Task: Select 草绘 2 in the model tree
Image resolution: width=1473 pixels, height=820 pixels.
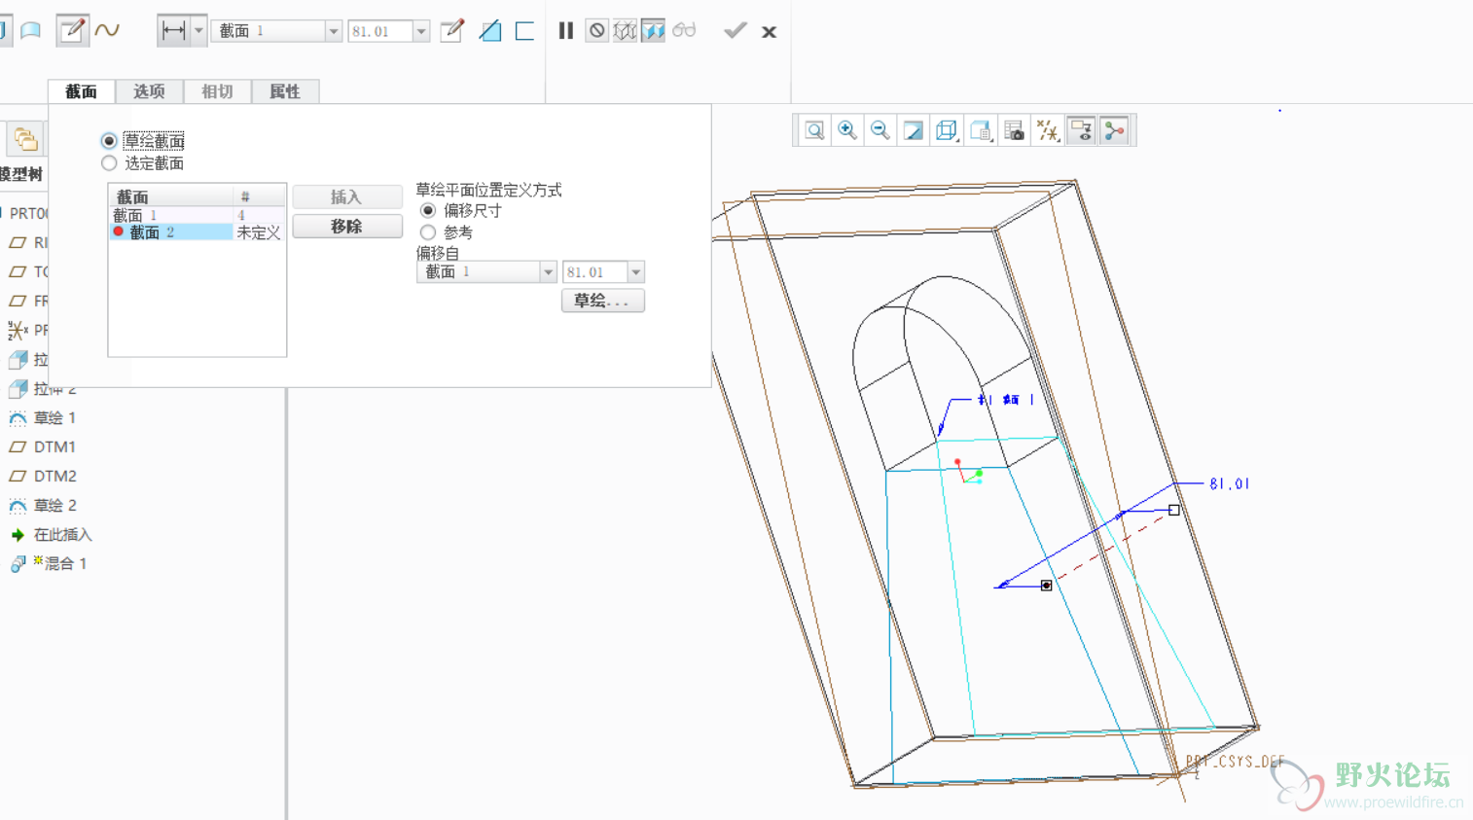Action: click(54, 506)
